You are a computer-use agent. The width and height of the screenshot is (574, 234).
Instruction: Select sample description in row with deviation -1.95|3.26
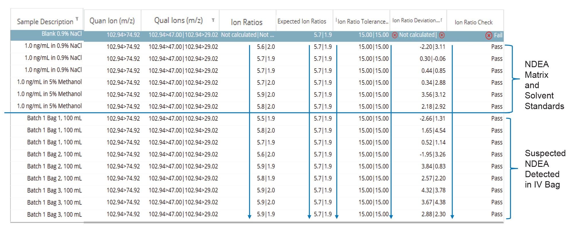coord(54,154)
